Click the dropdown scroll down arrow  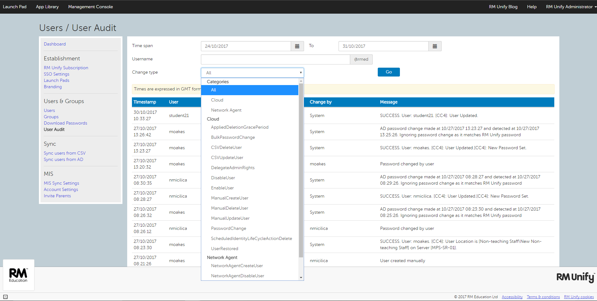(x=301, y=278)
